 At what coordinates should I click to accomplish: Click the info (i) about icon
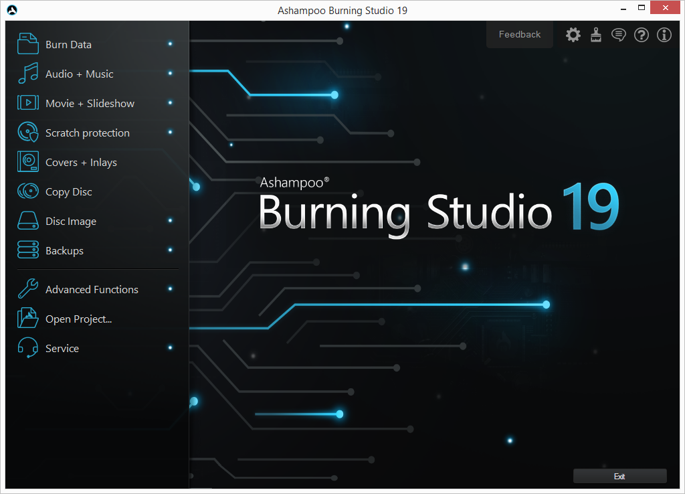tap(664, 35)
